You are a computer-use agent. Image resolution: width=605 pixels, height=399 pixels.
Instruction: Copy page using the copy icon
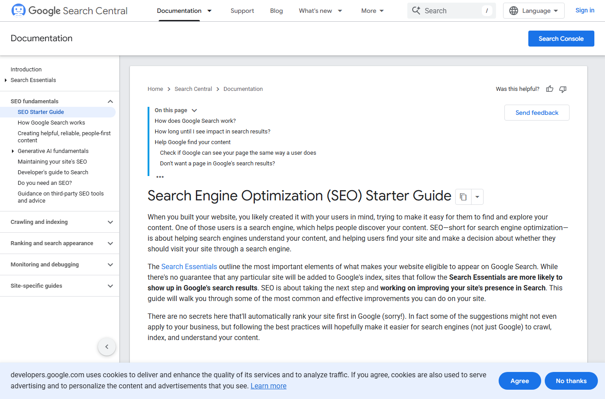(463, 197)
